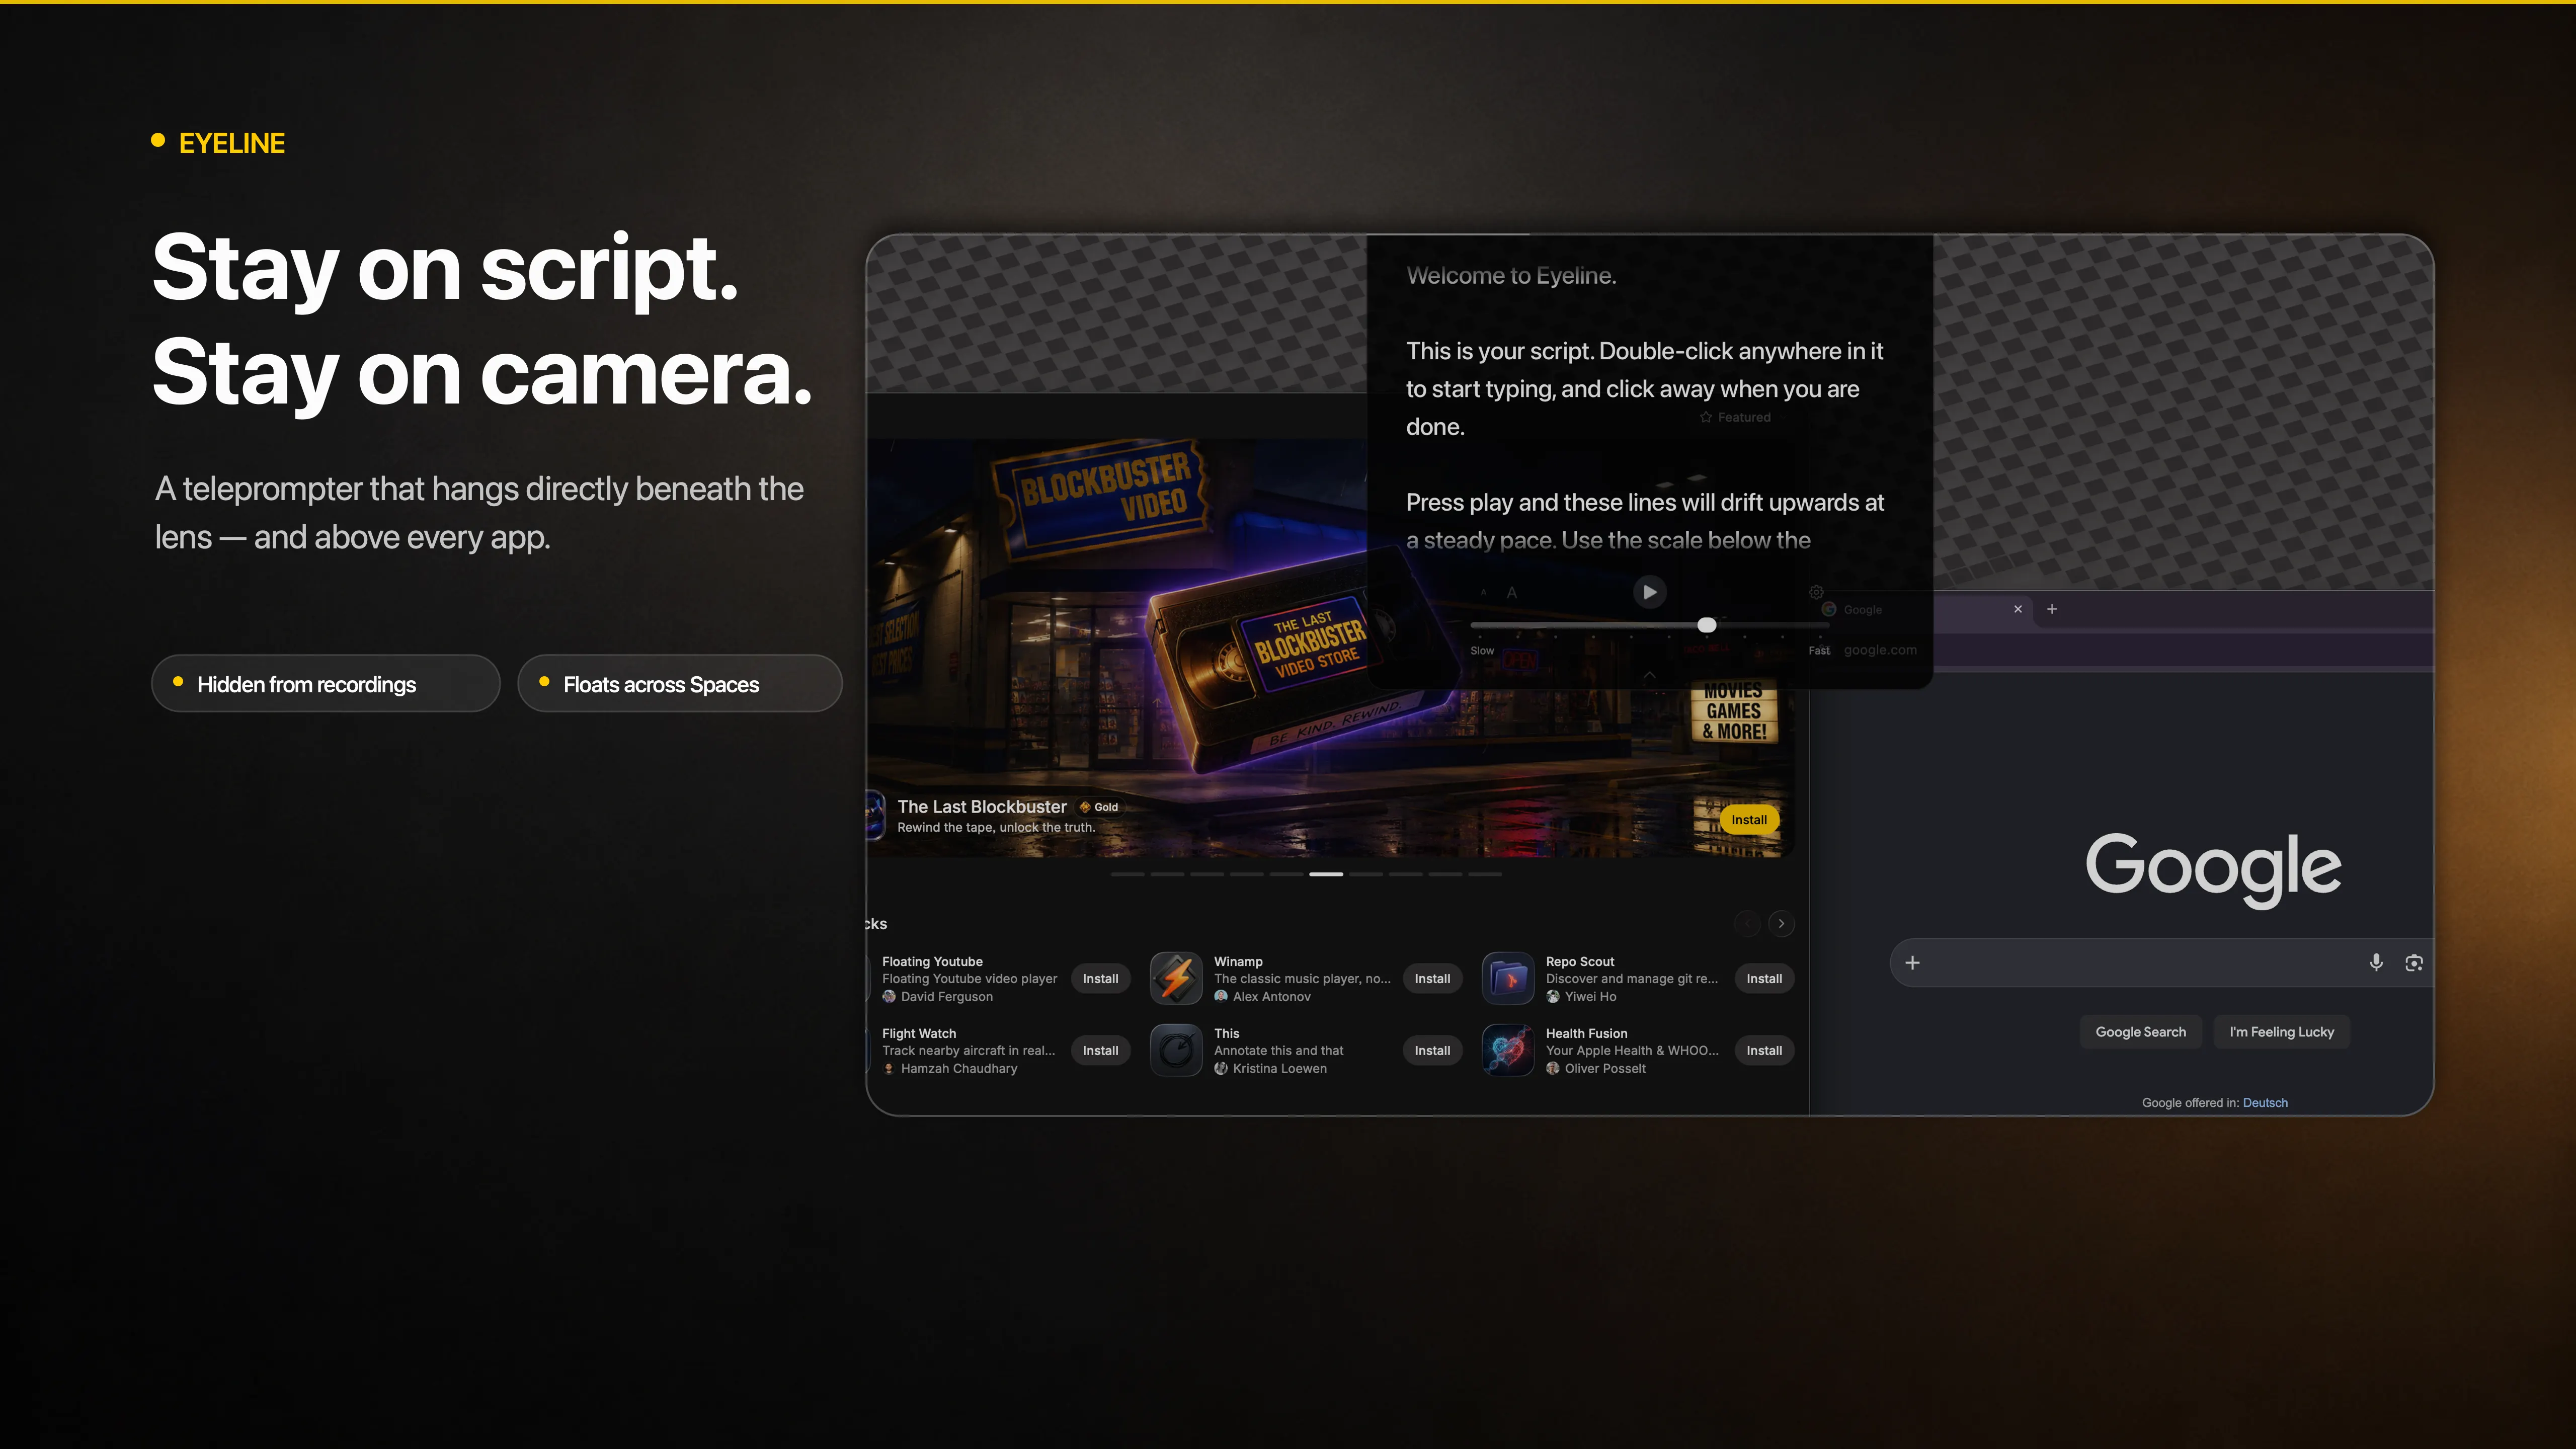The height and width of the screenshot is (1449, 2576).
Task: Jump to the first banner page indicator
Action: coord(1127,874)
